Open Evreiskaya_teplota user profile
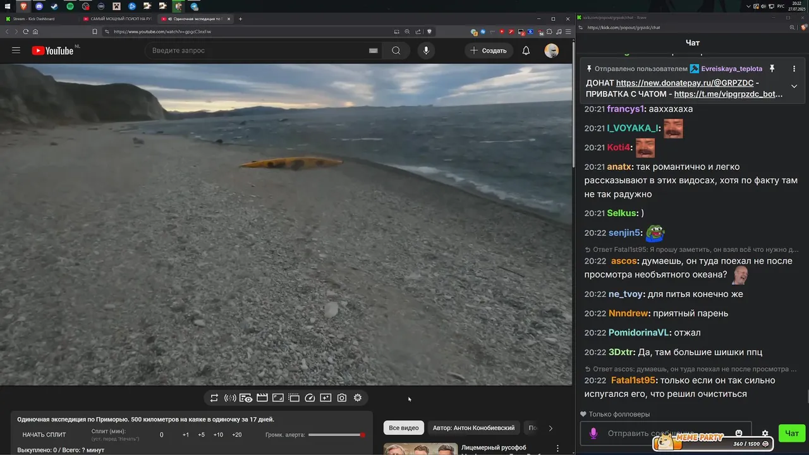809x455 pixels. (731, 69)
